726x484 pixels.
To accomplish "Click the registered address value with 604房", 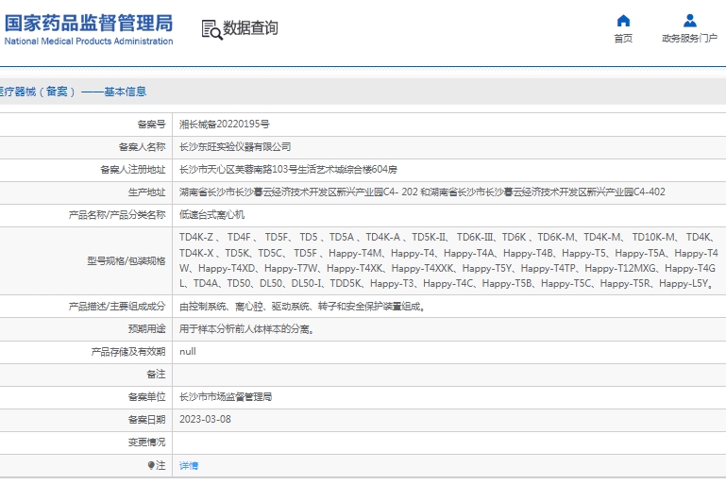I will coord(288,170).
